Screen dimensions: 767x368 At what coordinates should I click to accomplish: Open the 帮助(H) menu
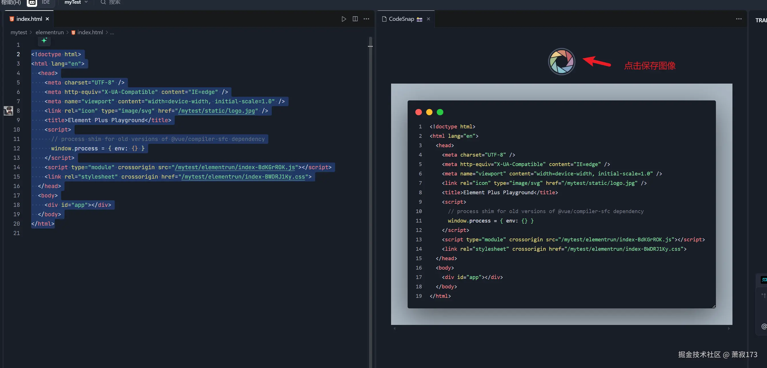click(x=11, y=2)
